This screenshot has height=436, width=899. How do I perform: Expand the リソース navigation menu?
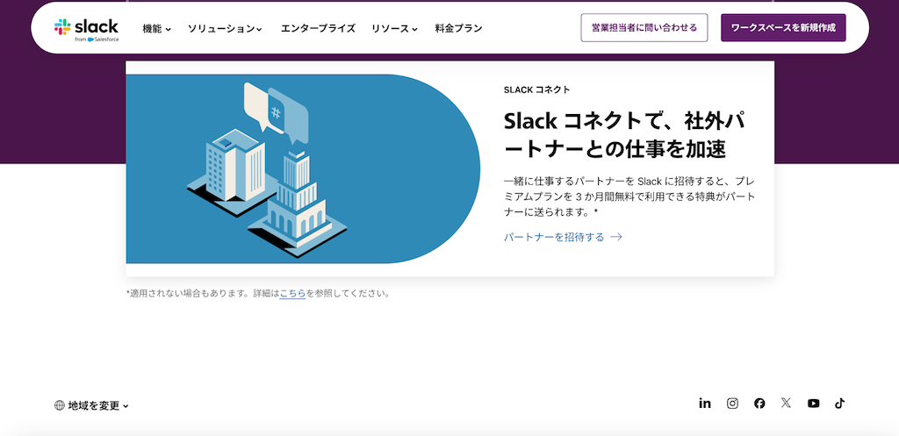[394, 28]
